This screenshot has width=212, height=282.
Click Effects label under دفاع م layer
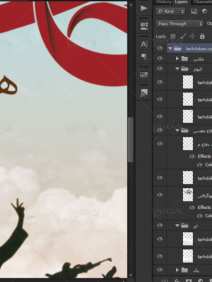pyautogui.click(x=204, y=156)
